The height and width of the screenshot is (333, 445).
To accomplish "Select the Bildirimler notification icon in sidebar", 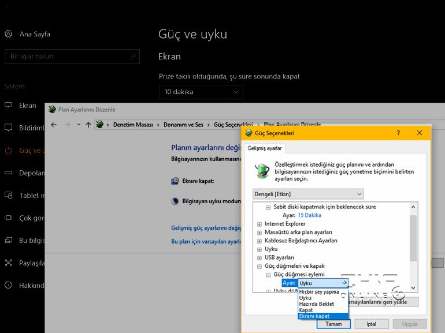I will (x=8, y=128).
